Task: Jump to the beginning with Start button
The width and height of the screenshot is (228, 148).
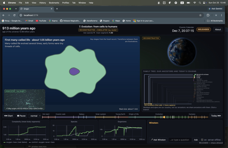Action: tap(8, 116)
